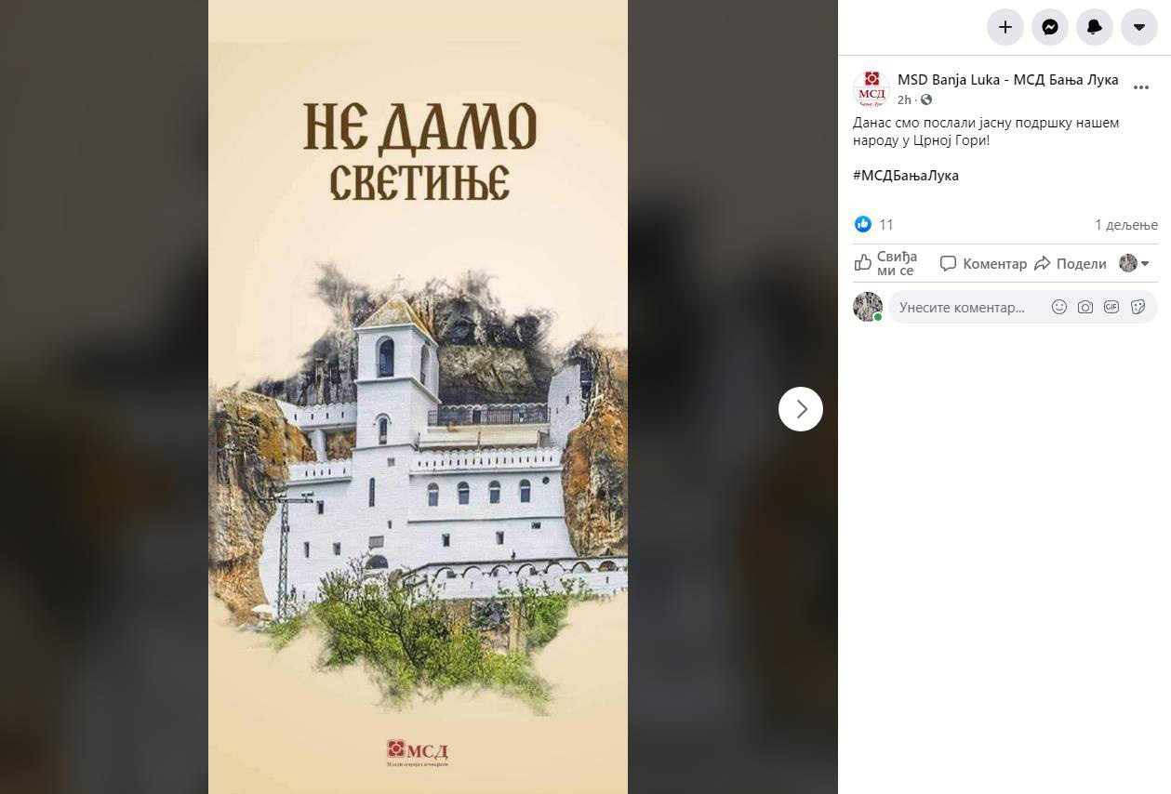Share the post with Подели
1171x794 pixels.
pyautogui.click(x=1071, y=264)
